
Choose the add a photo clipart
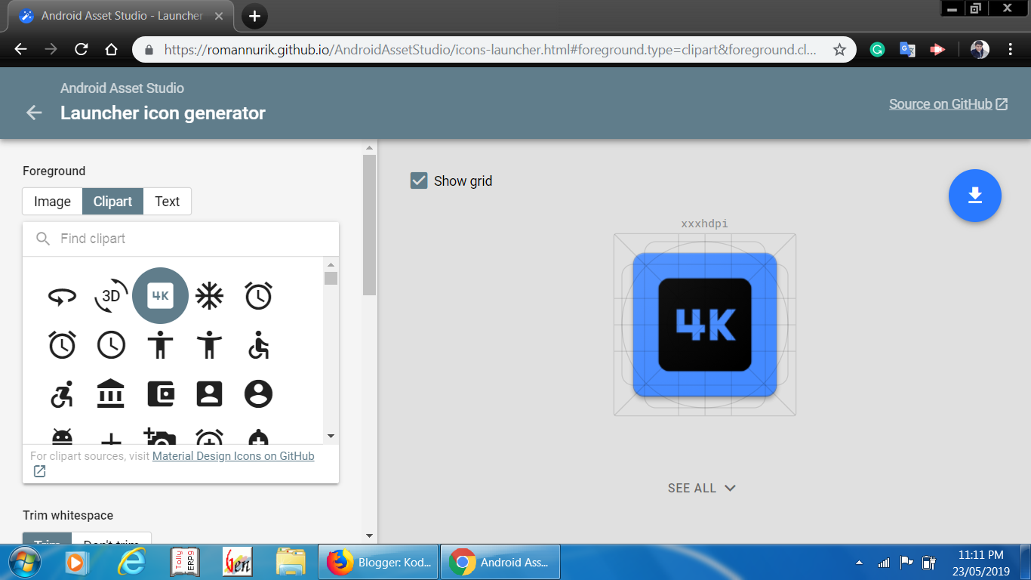pyautogui.click(x=160, y=437)
